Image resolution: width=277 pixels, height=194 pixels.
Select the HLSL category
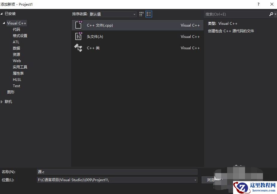pyautogui.click(x=17, y=79)
